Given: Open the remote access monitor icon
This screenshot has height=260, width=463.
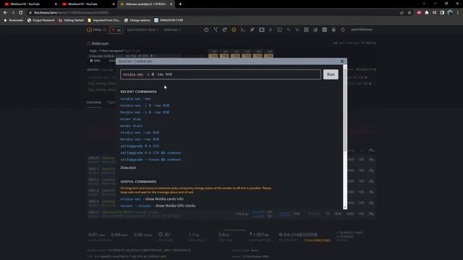Looking at the screenshot, I should point(262,30).
